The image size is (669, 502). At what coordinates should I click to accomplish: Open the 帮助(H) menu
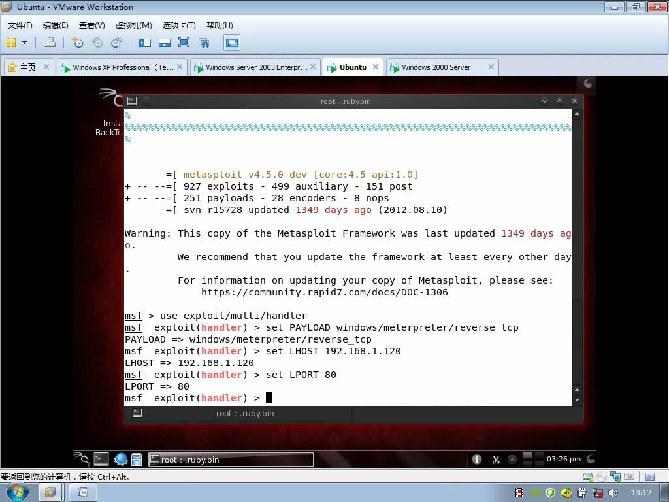click(220, 25)
